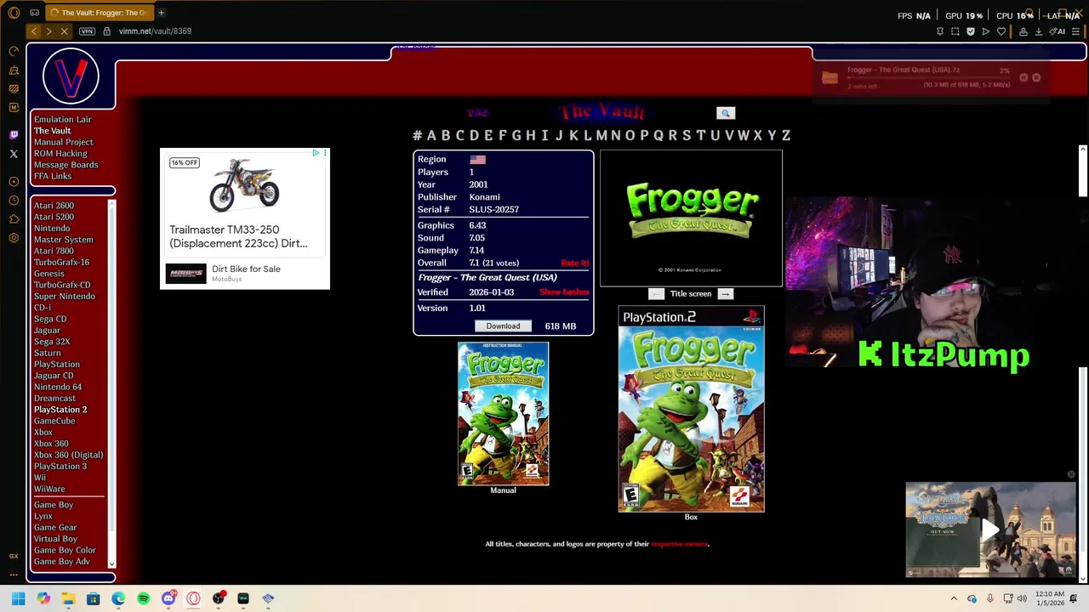Open the Windows Start menu
The width and height of the screenshot is (1089, 612).
click(x=18, y=598)
